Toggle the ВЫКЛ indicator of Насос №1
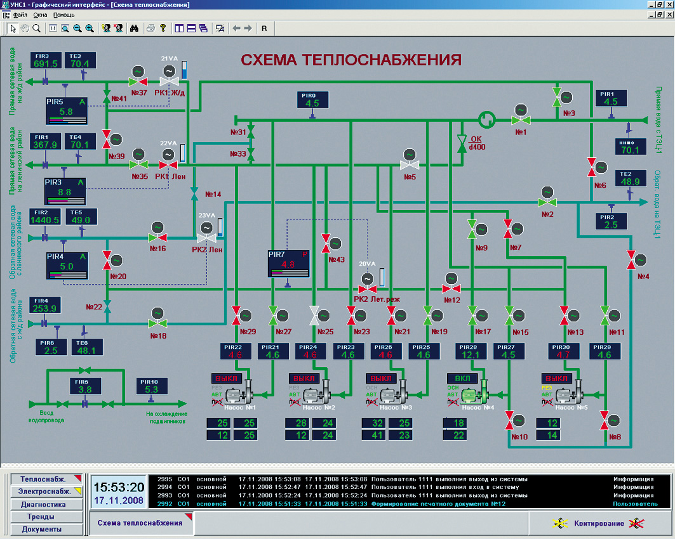The height and width of the screenshot is (539, 675). click(227, 379)
